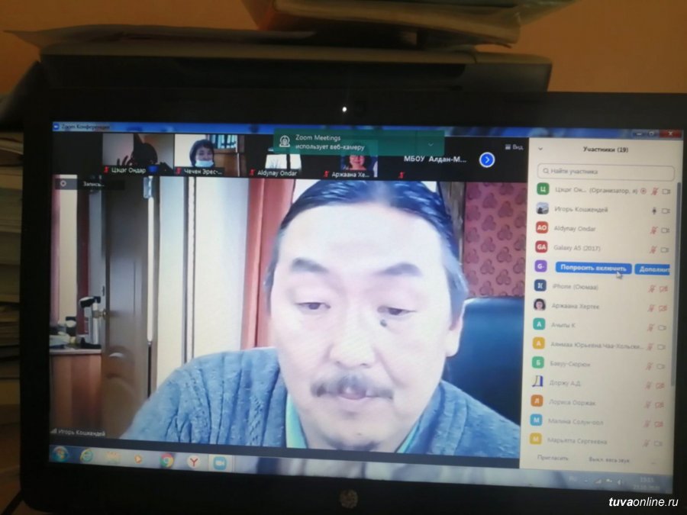Click the Найти участника search field
The width and height of the screenshot is (687, 515).
pos(606,172)
